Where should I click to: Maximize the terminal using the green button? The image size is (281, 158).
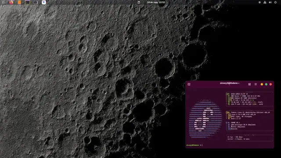tap(267, 84)
